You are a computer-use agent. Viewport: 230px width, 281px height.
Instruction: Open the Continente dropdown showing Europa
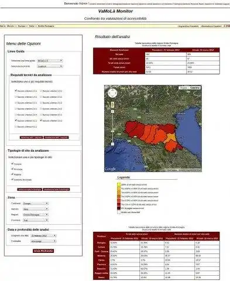[36, 204]
